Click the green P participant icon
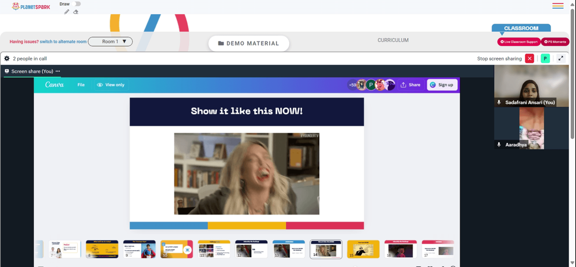 pos(545,58)
